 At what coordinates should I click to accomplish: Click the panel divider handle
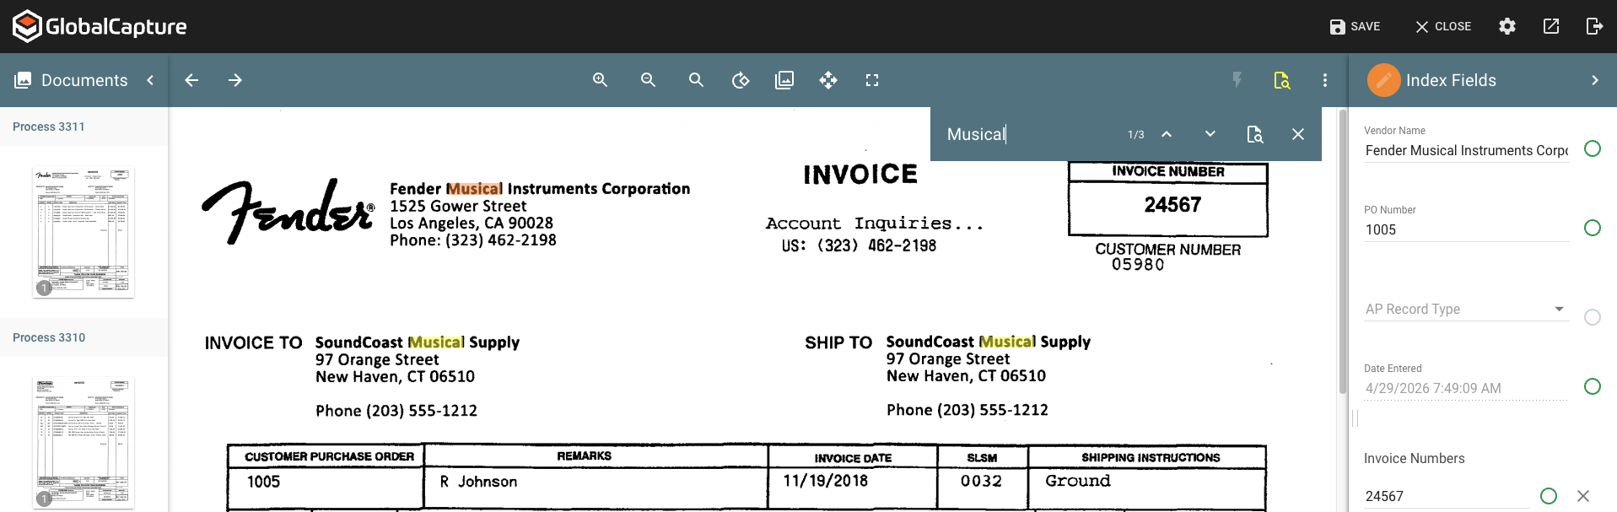[x=1355, y=418]
